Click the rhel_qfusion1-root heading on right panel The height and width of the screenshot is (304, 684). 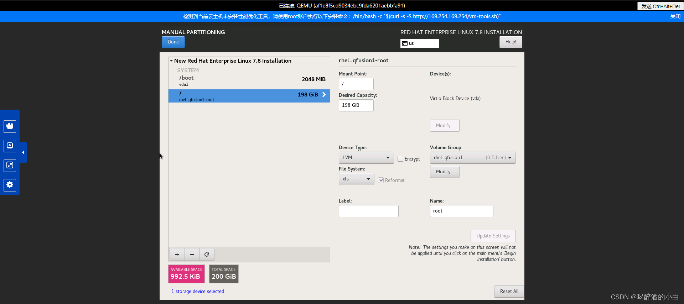[x=363, y=61]
